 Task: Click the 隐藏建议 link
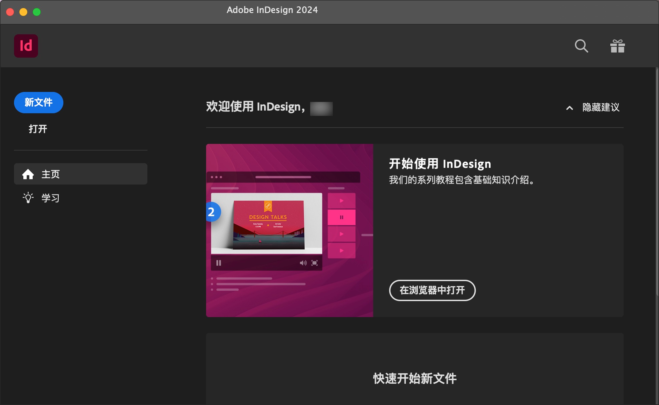click(601, 107)
